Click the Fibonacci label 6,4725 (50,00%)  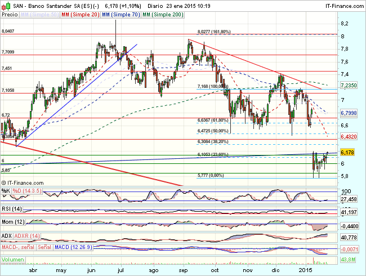tap(213, 131)
